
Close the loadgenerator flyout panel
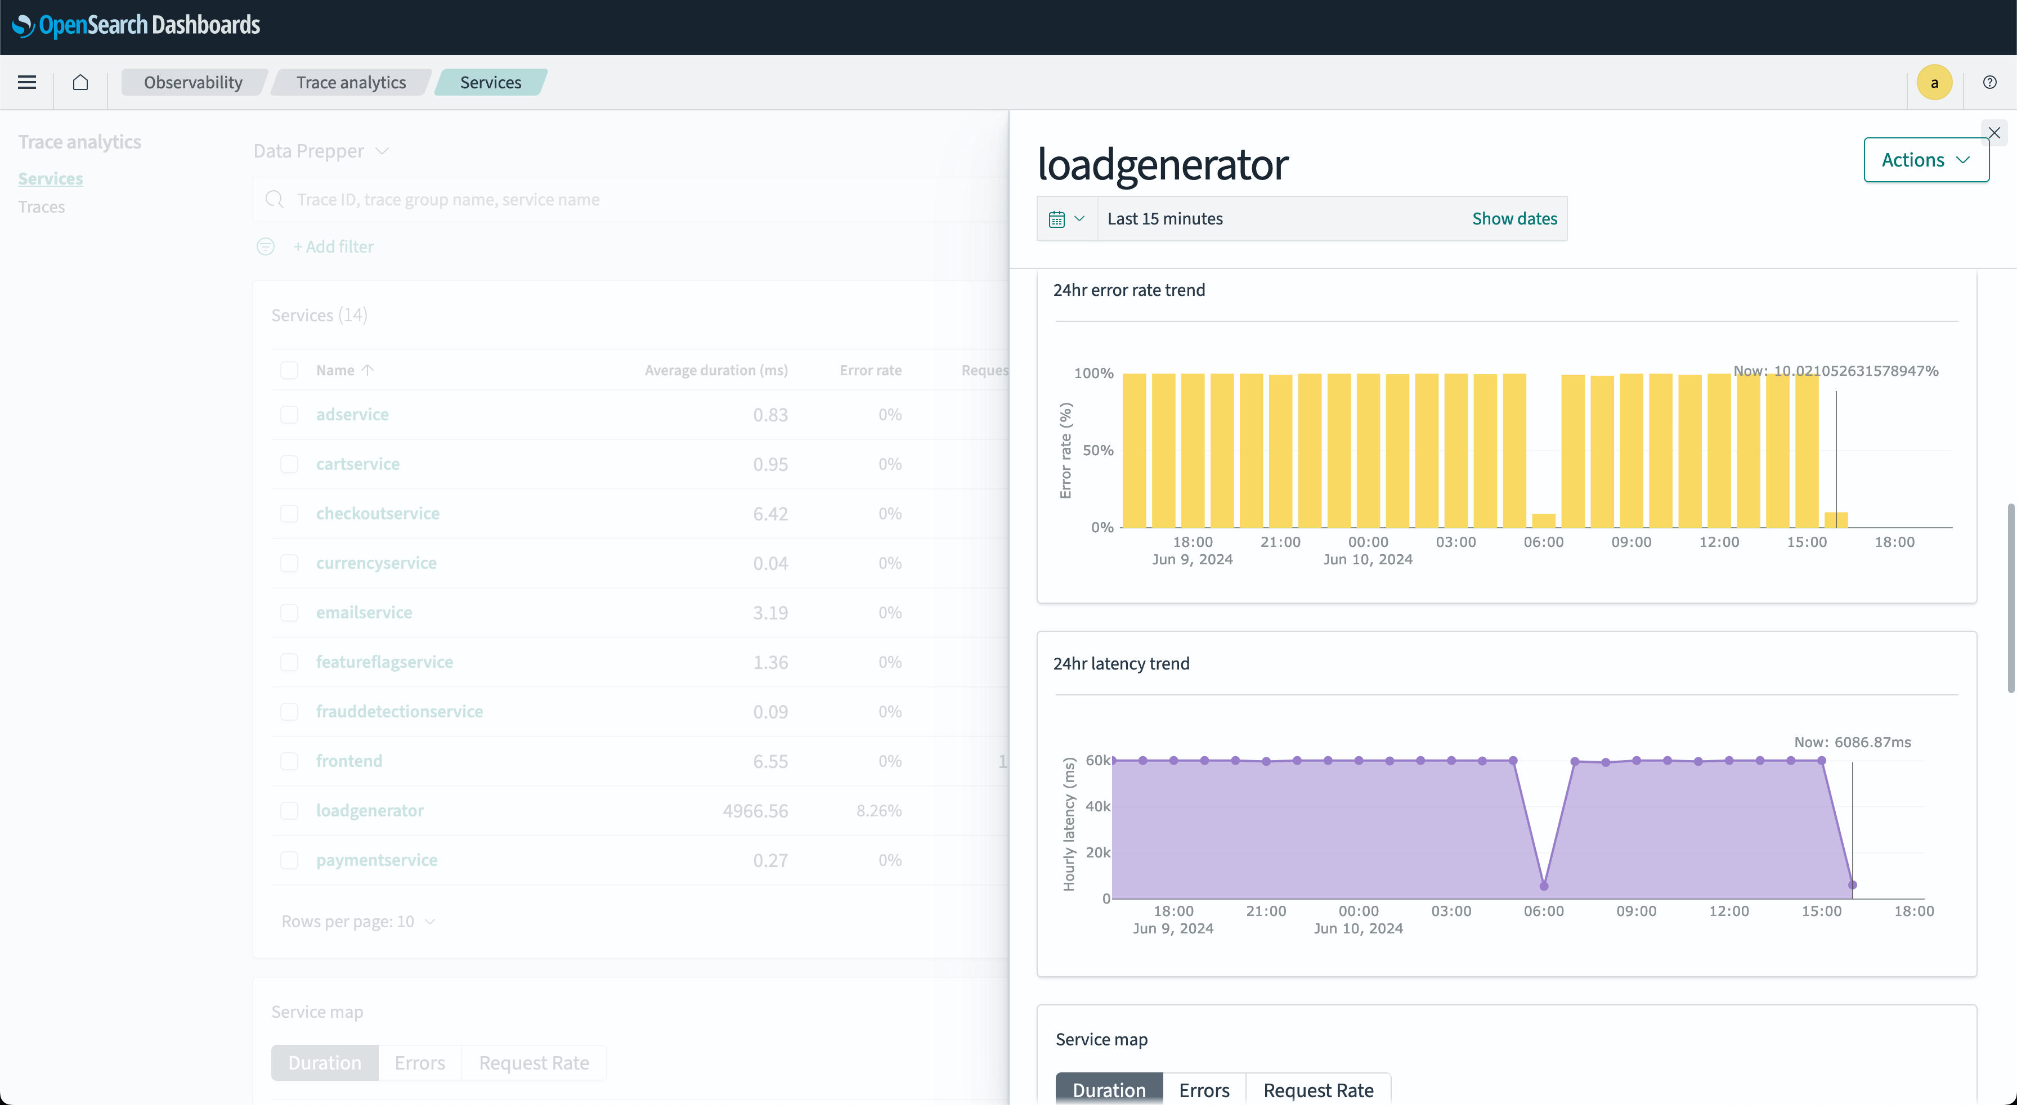1993,132
